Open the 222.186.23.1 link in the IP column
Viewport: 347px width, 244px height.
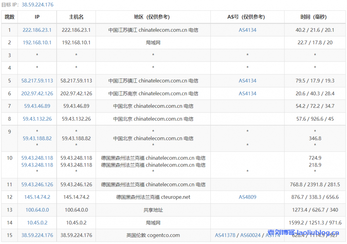(x=37, y=30)
